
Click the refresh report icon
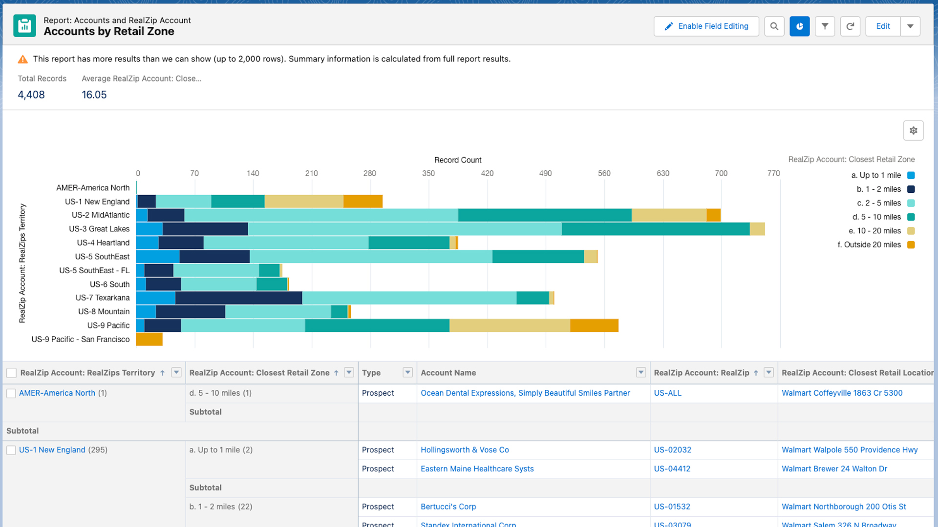pyautogui.click(x=850, y=26)
